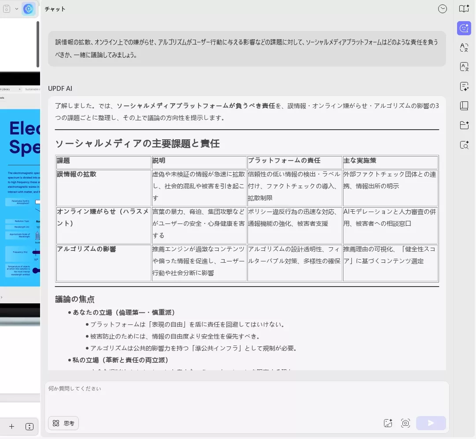Click cell starting AIモデレーションと人力審査
Image resolution: width=476 pixels, height=439 pixels.
390,225
